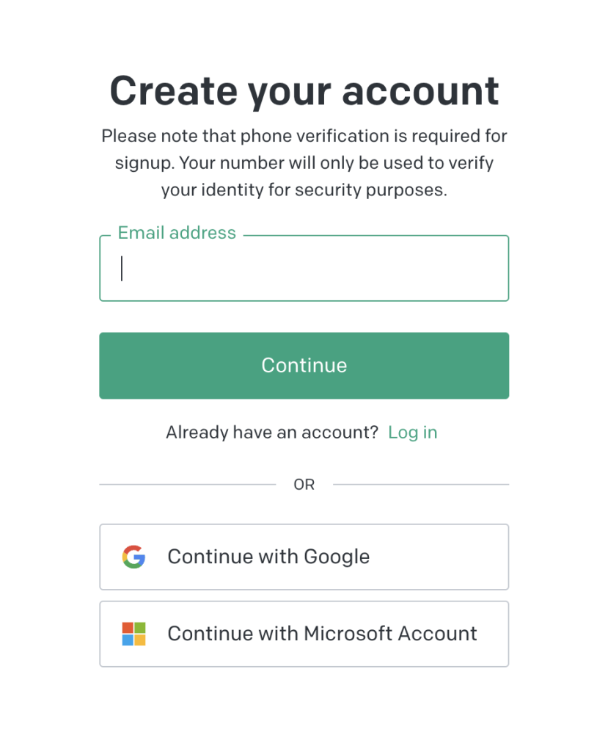Click the divider line left of OR
Image resolution: width=597 pixels, height=752 pixels.
point(187,485)
